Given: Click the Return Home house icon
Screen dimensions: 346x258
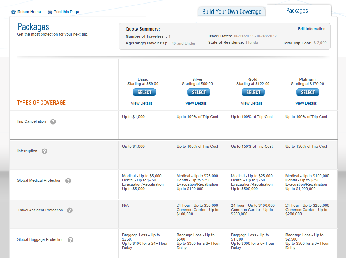Looking at the screenshot, I should click(x=13, y=12).
